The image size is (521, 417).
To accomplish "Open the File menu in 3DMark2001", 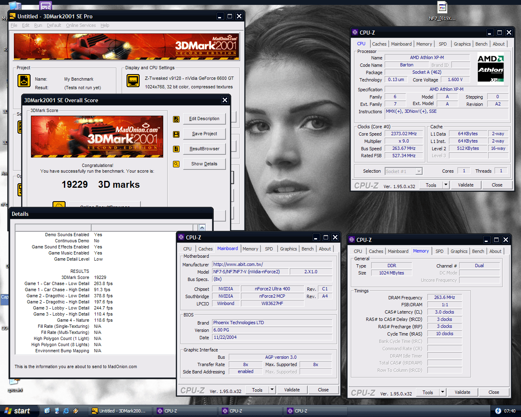I will [x=14, y=25].
